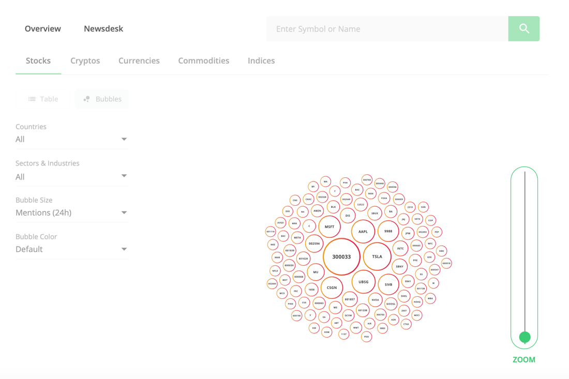
Task: Select the 600030 bubble
Action: click(x=289, y=265)
